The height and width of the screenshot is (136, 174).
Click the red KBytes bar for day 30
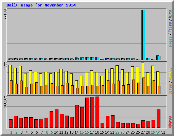point(158,119)
